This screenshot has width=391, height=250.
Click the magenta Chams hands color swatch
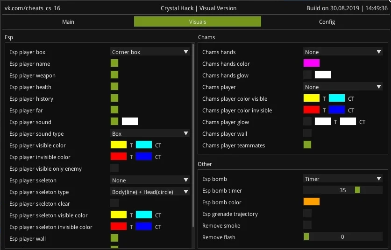tap(312, 63)
